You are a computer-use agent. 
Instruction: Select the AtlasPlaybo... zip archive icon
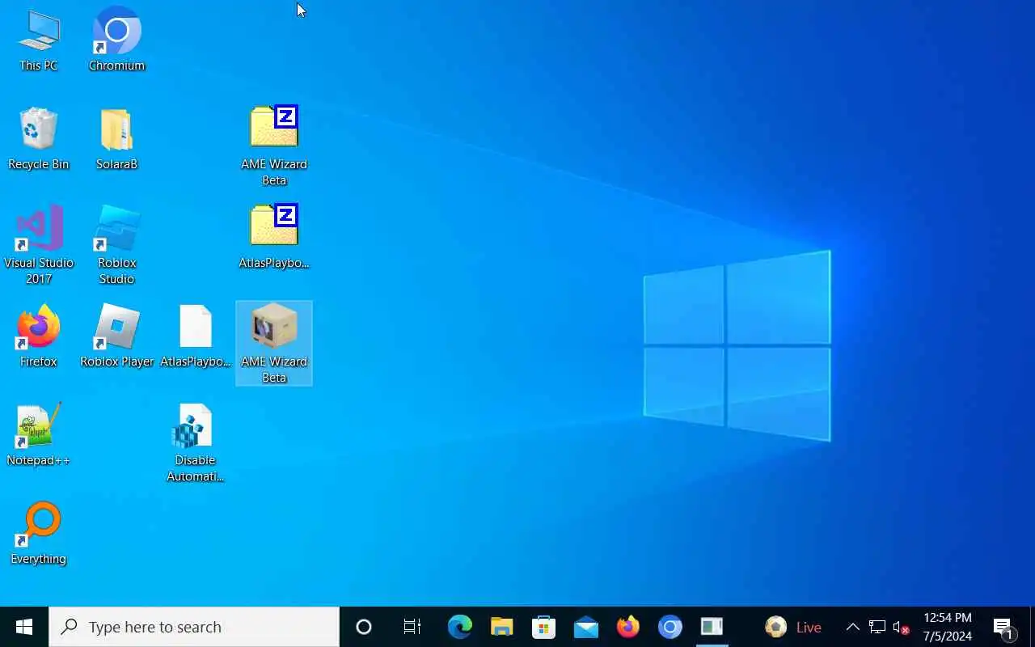(x=274, y=236)
